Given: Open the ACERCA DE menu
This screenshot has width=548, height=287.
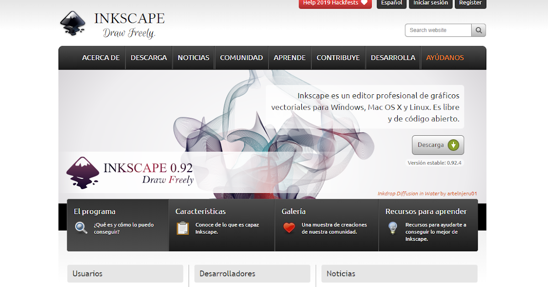Looking at the screenshot, I should (x=100, y=58).
